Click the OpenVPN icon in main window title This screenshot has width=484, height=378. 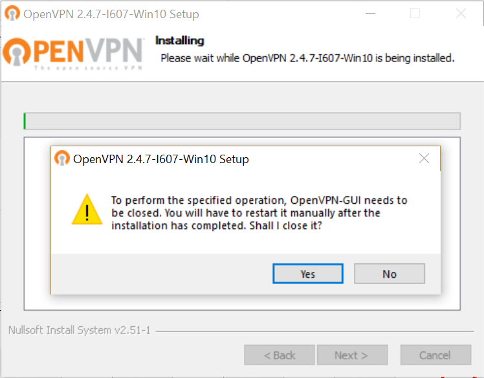pyautogui.click(x=12, y=14)
